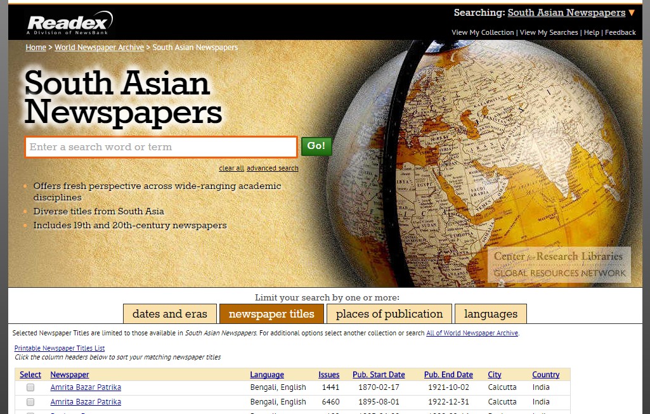This screenshot has width=650, height=414.
Task: Switch to the languages tab
Action: 490,314
